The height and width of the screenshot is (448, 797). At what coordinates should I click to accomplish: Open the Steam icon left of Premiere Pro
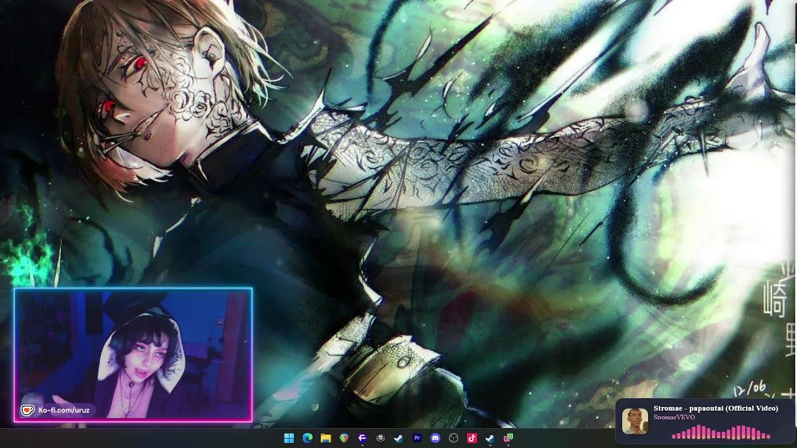click(398, 438)
